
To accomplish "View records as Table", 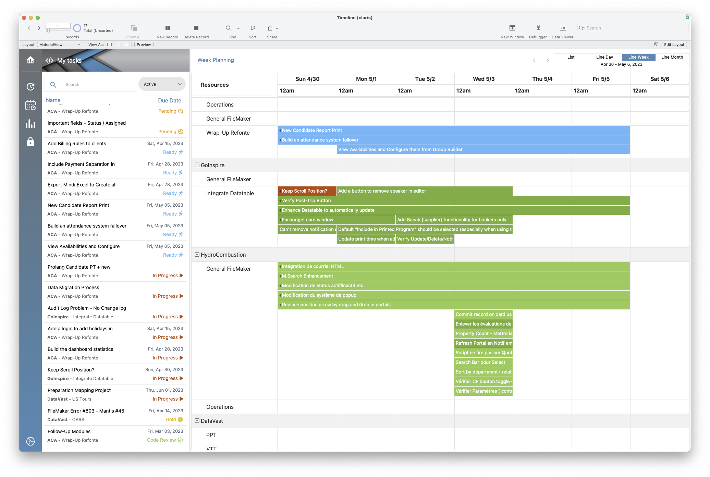I will [x=126, y=45].
